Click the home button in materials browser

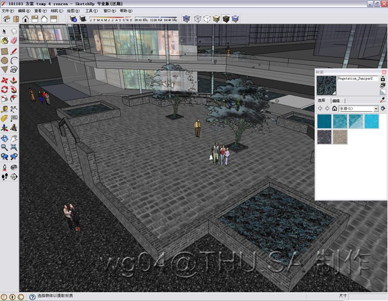tap(334, 108)
